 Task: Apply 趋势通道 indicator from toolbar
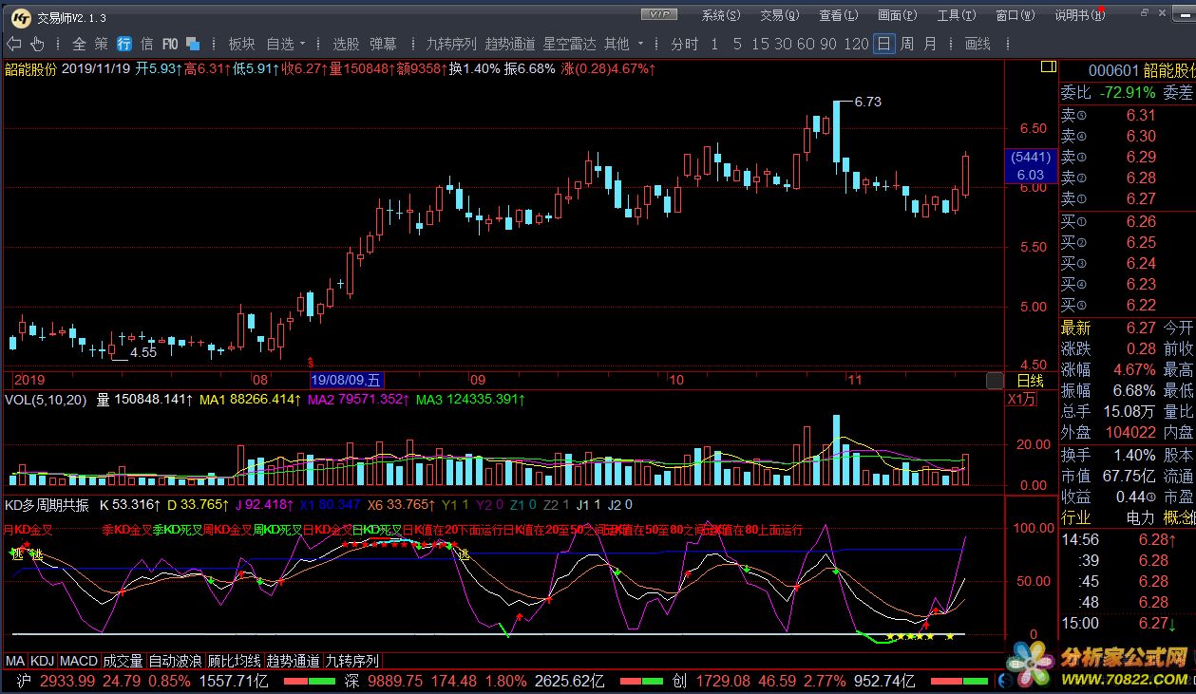pyautogui.click(x=510, y=44)
